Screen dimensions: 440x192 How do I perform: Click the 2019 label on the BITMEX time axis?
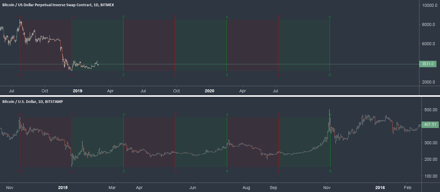(77, 91)
